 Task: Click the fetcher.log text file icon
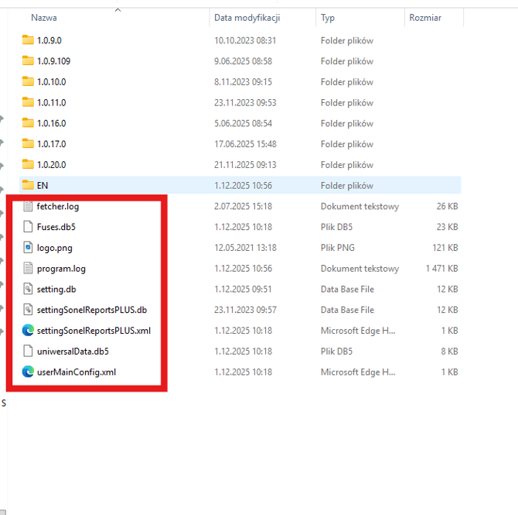coord(29,207)
